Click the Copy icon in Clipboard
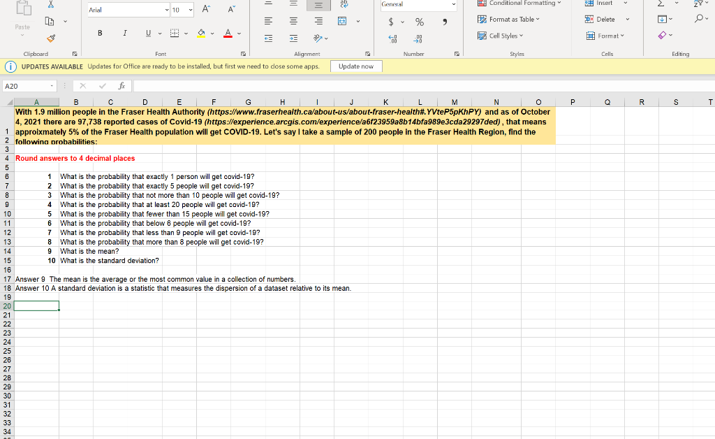 tap(50, 21)
